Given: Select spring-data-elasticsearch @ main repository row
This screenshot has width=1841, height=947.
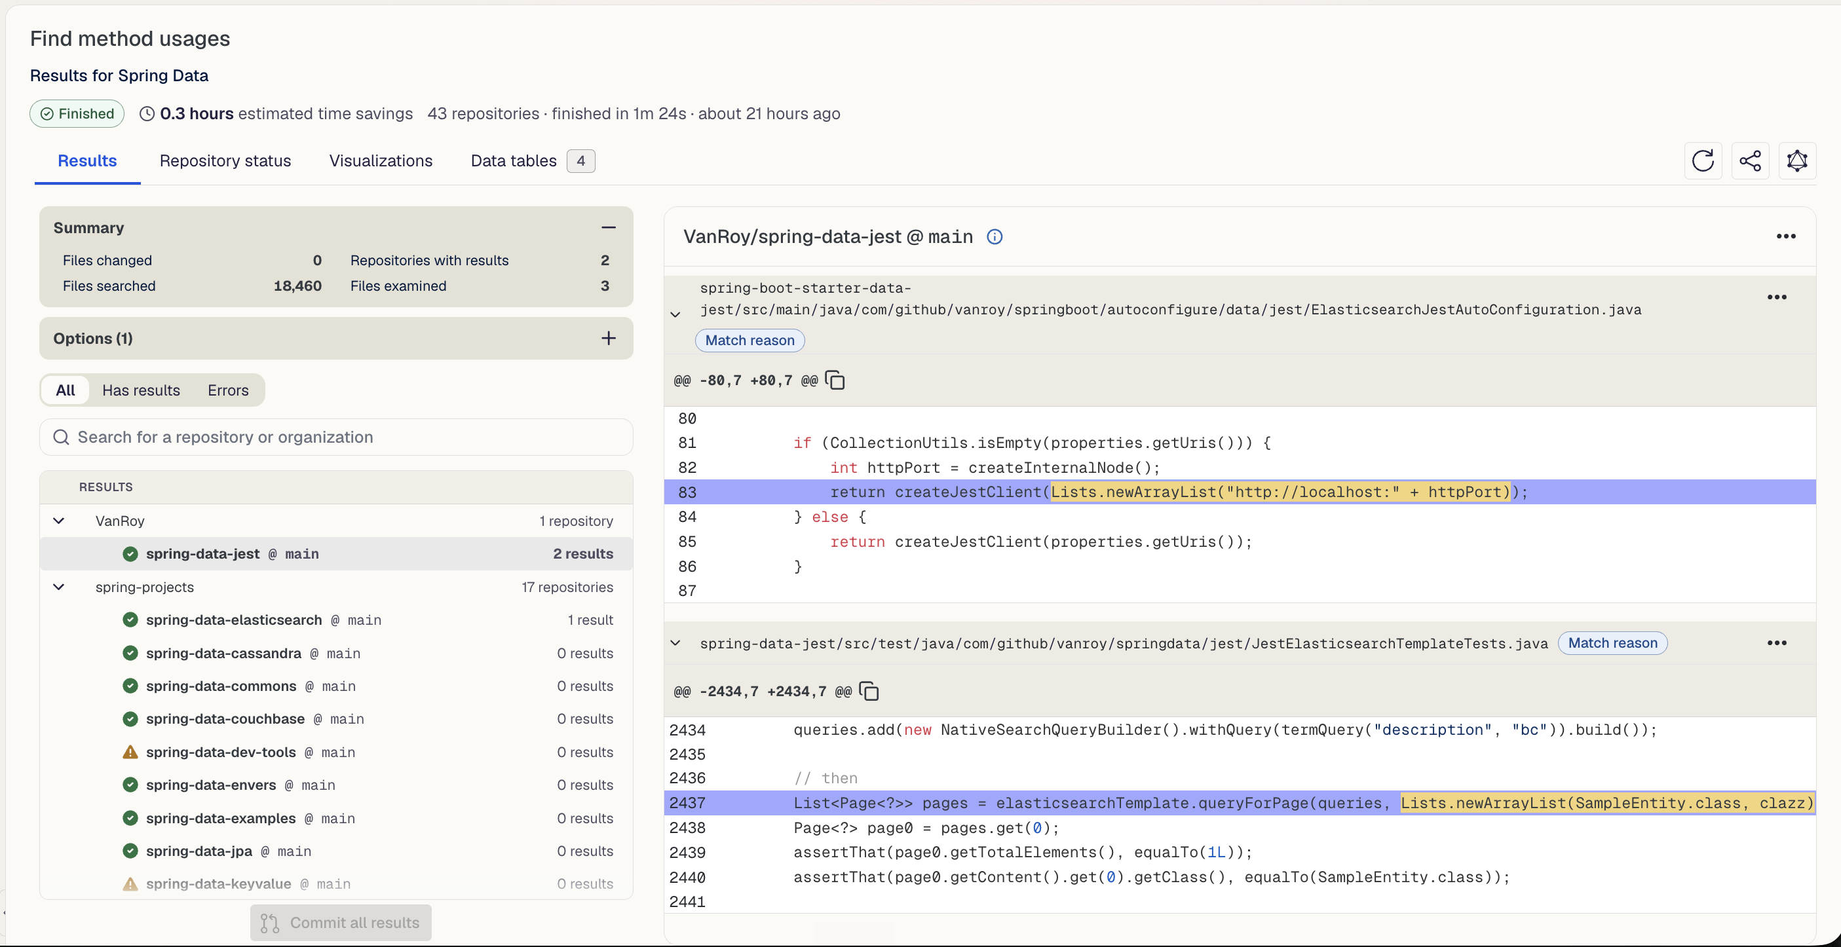Looking at the screenshot, I should tap(336, 620).
